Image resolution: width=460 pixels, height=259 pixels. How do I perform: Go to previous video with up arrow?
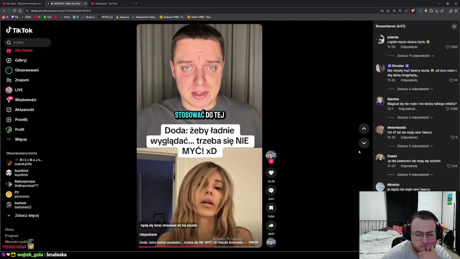[364, 128]
